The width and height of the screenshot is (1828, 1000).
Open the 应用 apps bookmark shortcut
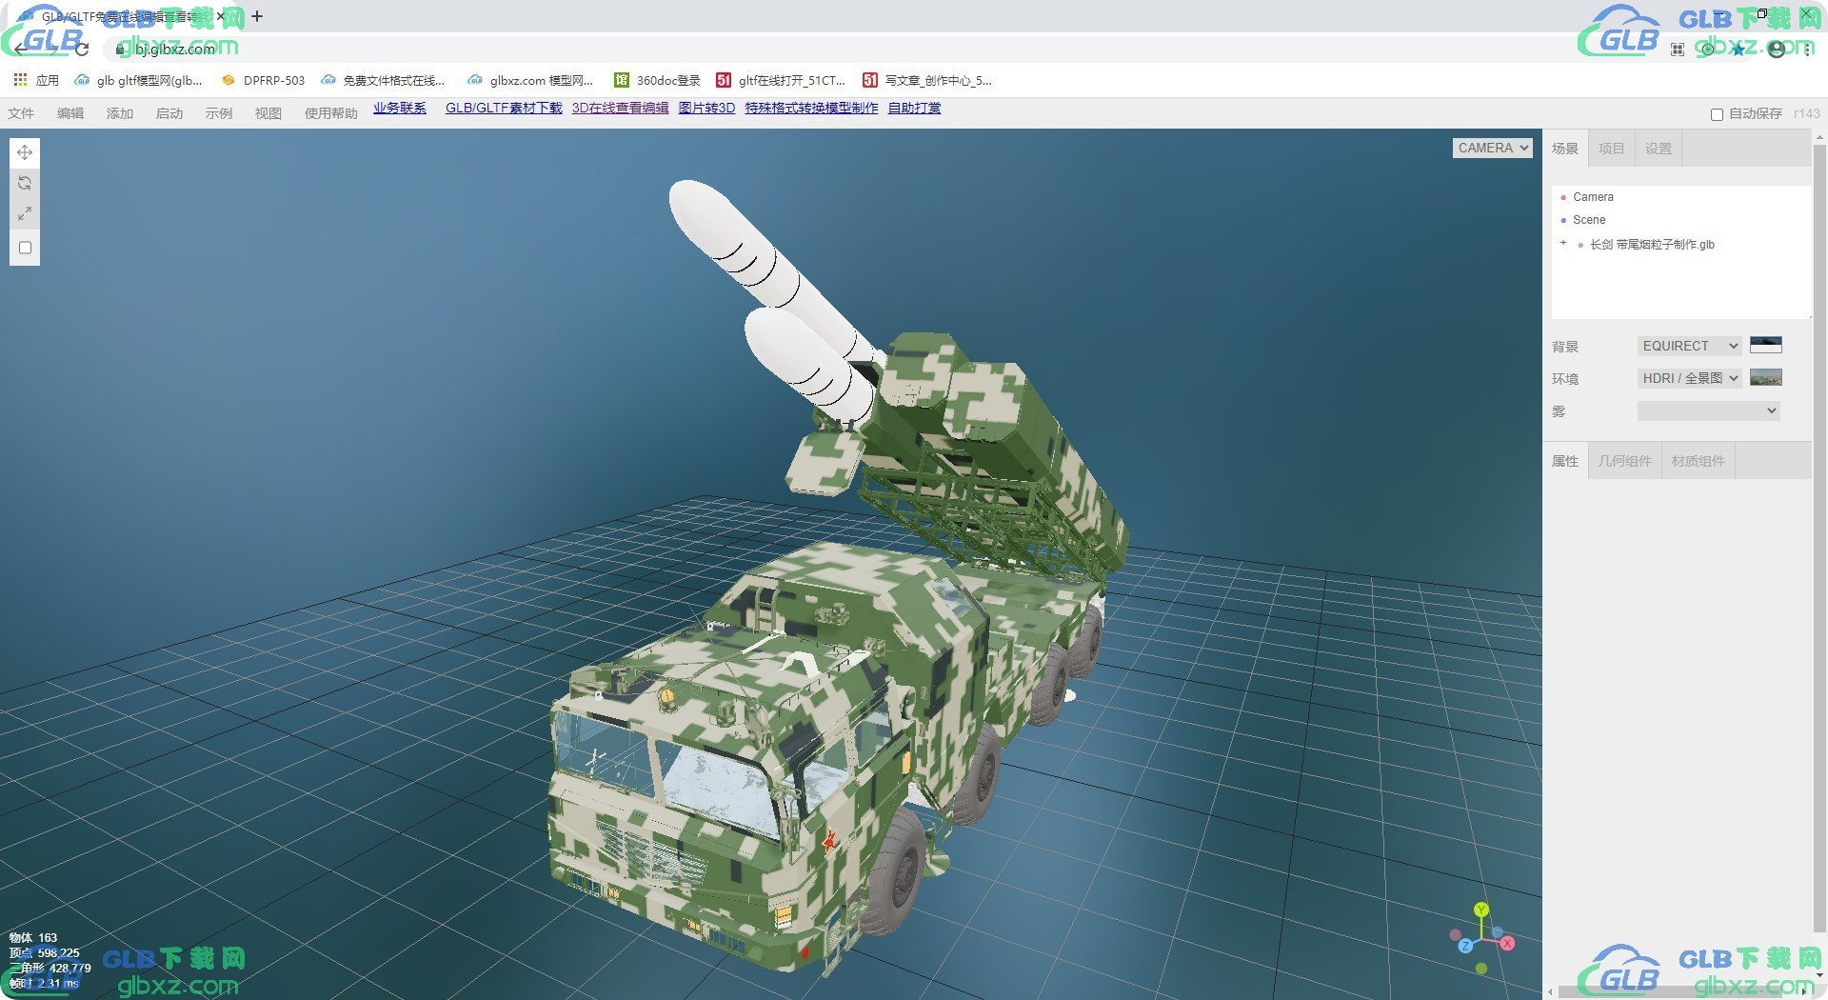coord(36,80)
